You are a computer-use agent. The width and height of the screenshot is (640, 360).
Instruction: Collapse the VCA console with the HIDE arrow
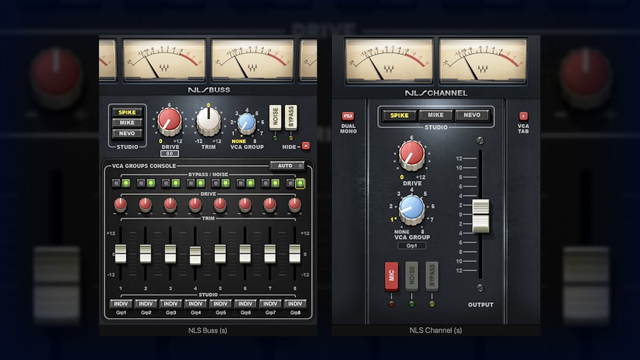click(x=305, y=146)
